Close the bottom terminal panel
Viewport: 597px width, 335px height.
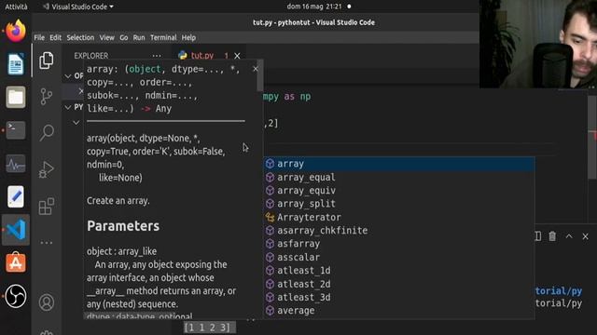(585, 236)
